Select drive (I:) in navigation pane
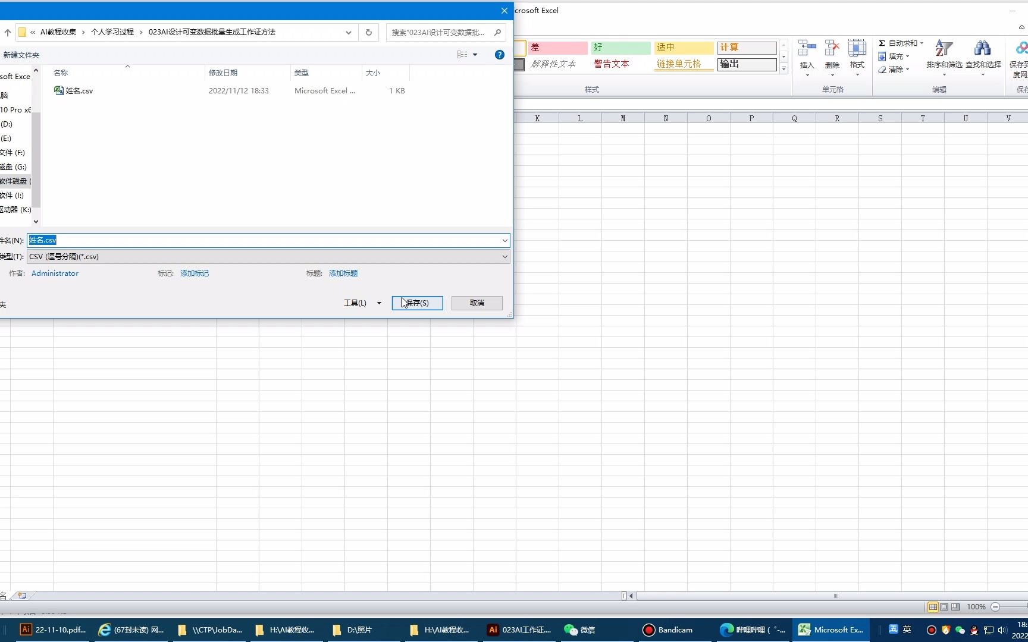 pos(12,196)
